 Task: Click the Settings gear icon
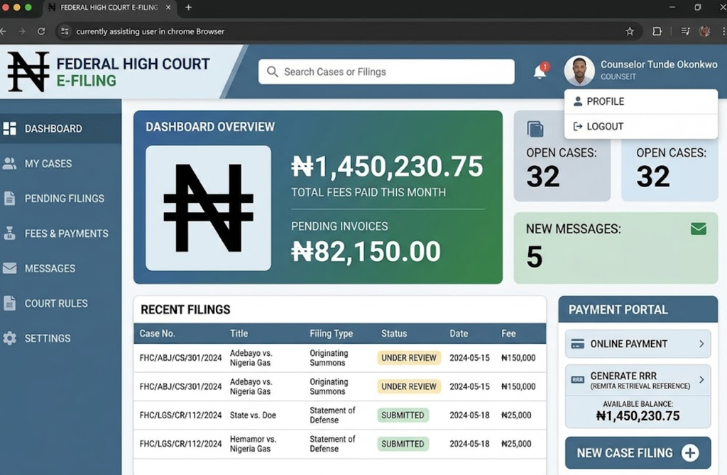coord(9,338)
